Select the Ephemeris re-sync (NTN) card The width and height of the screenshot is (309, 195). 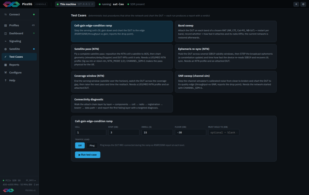[226, 56]
